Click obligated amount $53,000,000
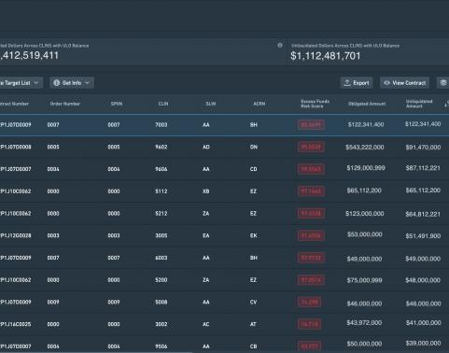The image size is (449, 353). [364, 234]
